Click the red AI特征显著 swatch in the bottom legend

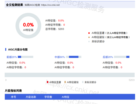48,82
